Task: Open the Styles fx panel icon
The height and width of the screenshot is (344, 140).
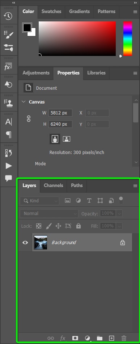Action: (x=9, y=66)
